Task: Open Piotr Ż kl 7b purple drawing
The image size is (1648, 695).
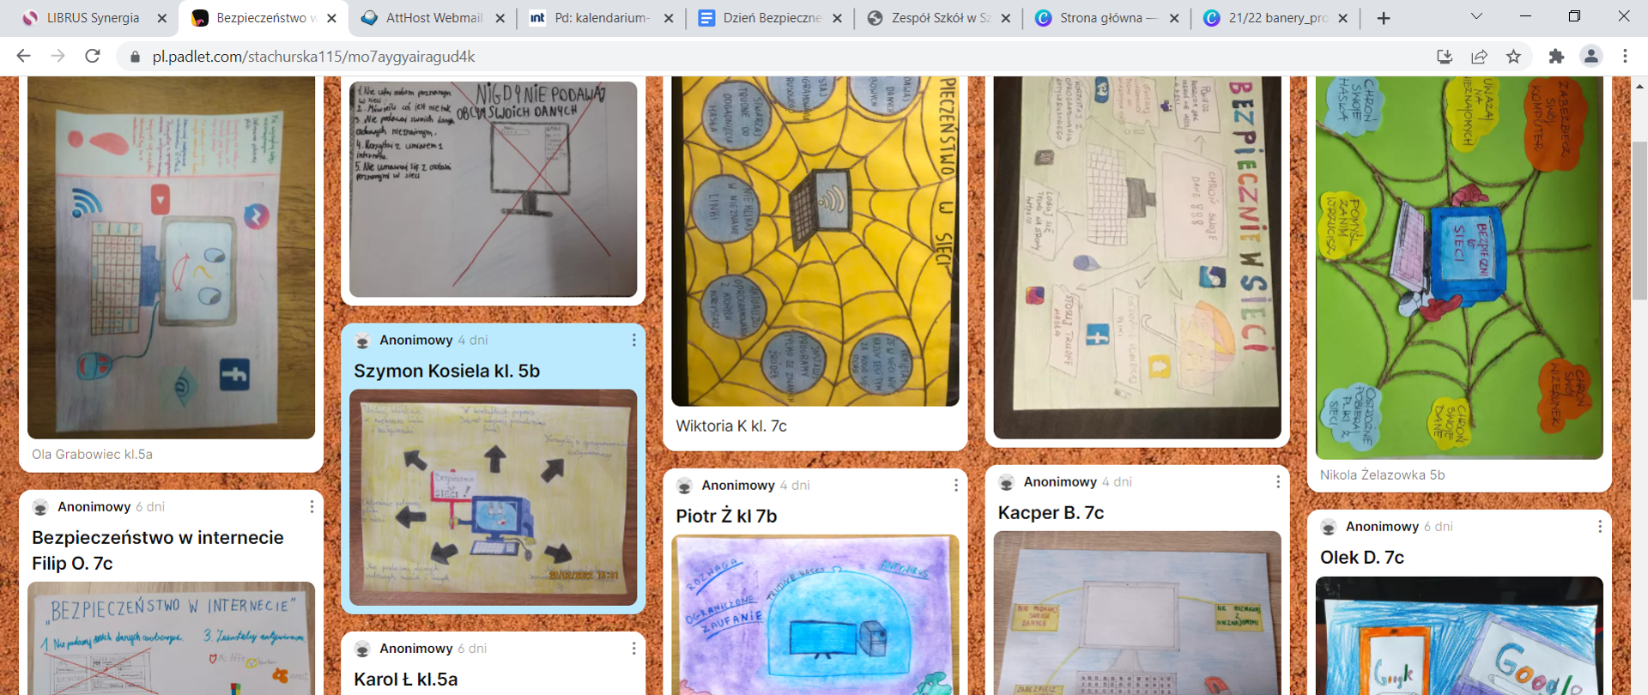Action: 815,614
